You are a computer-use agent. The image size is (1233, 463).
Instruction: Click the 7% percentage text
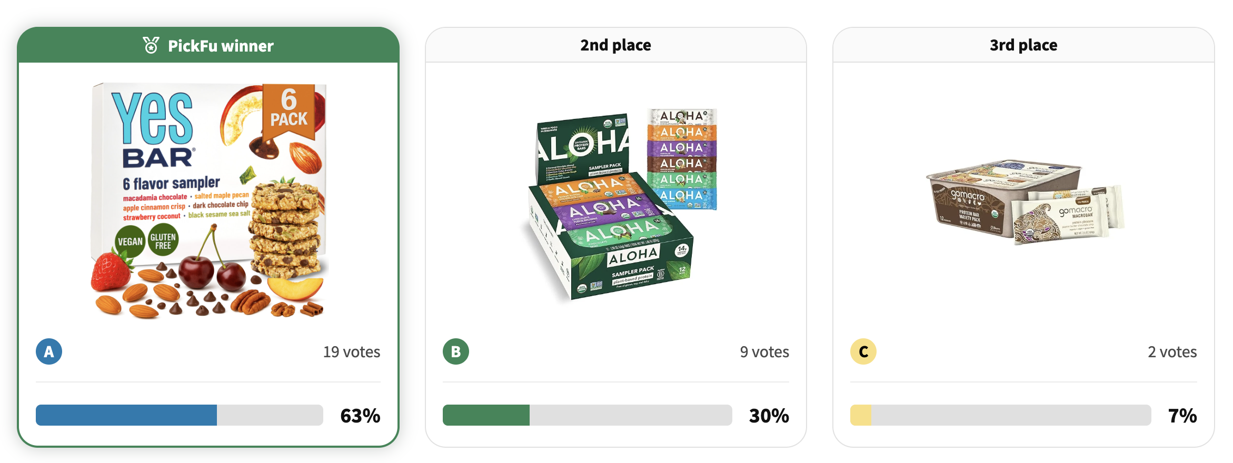1182,416
